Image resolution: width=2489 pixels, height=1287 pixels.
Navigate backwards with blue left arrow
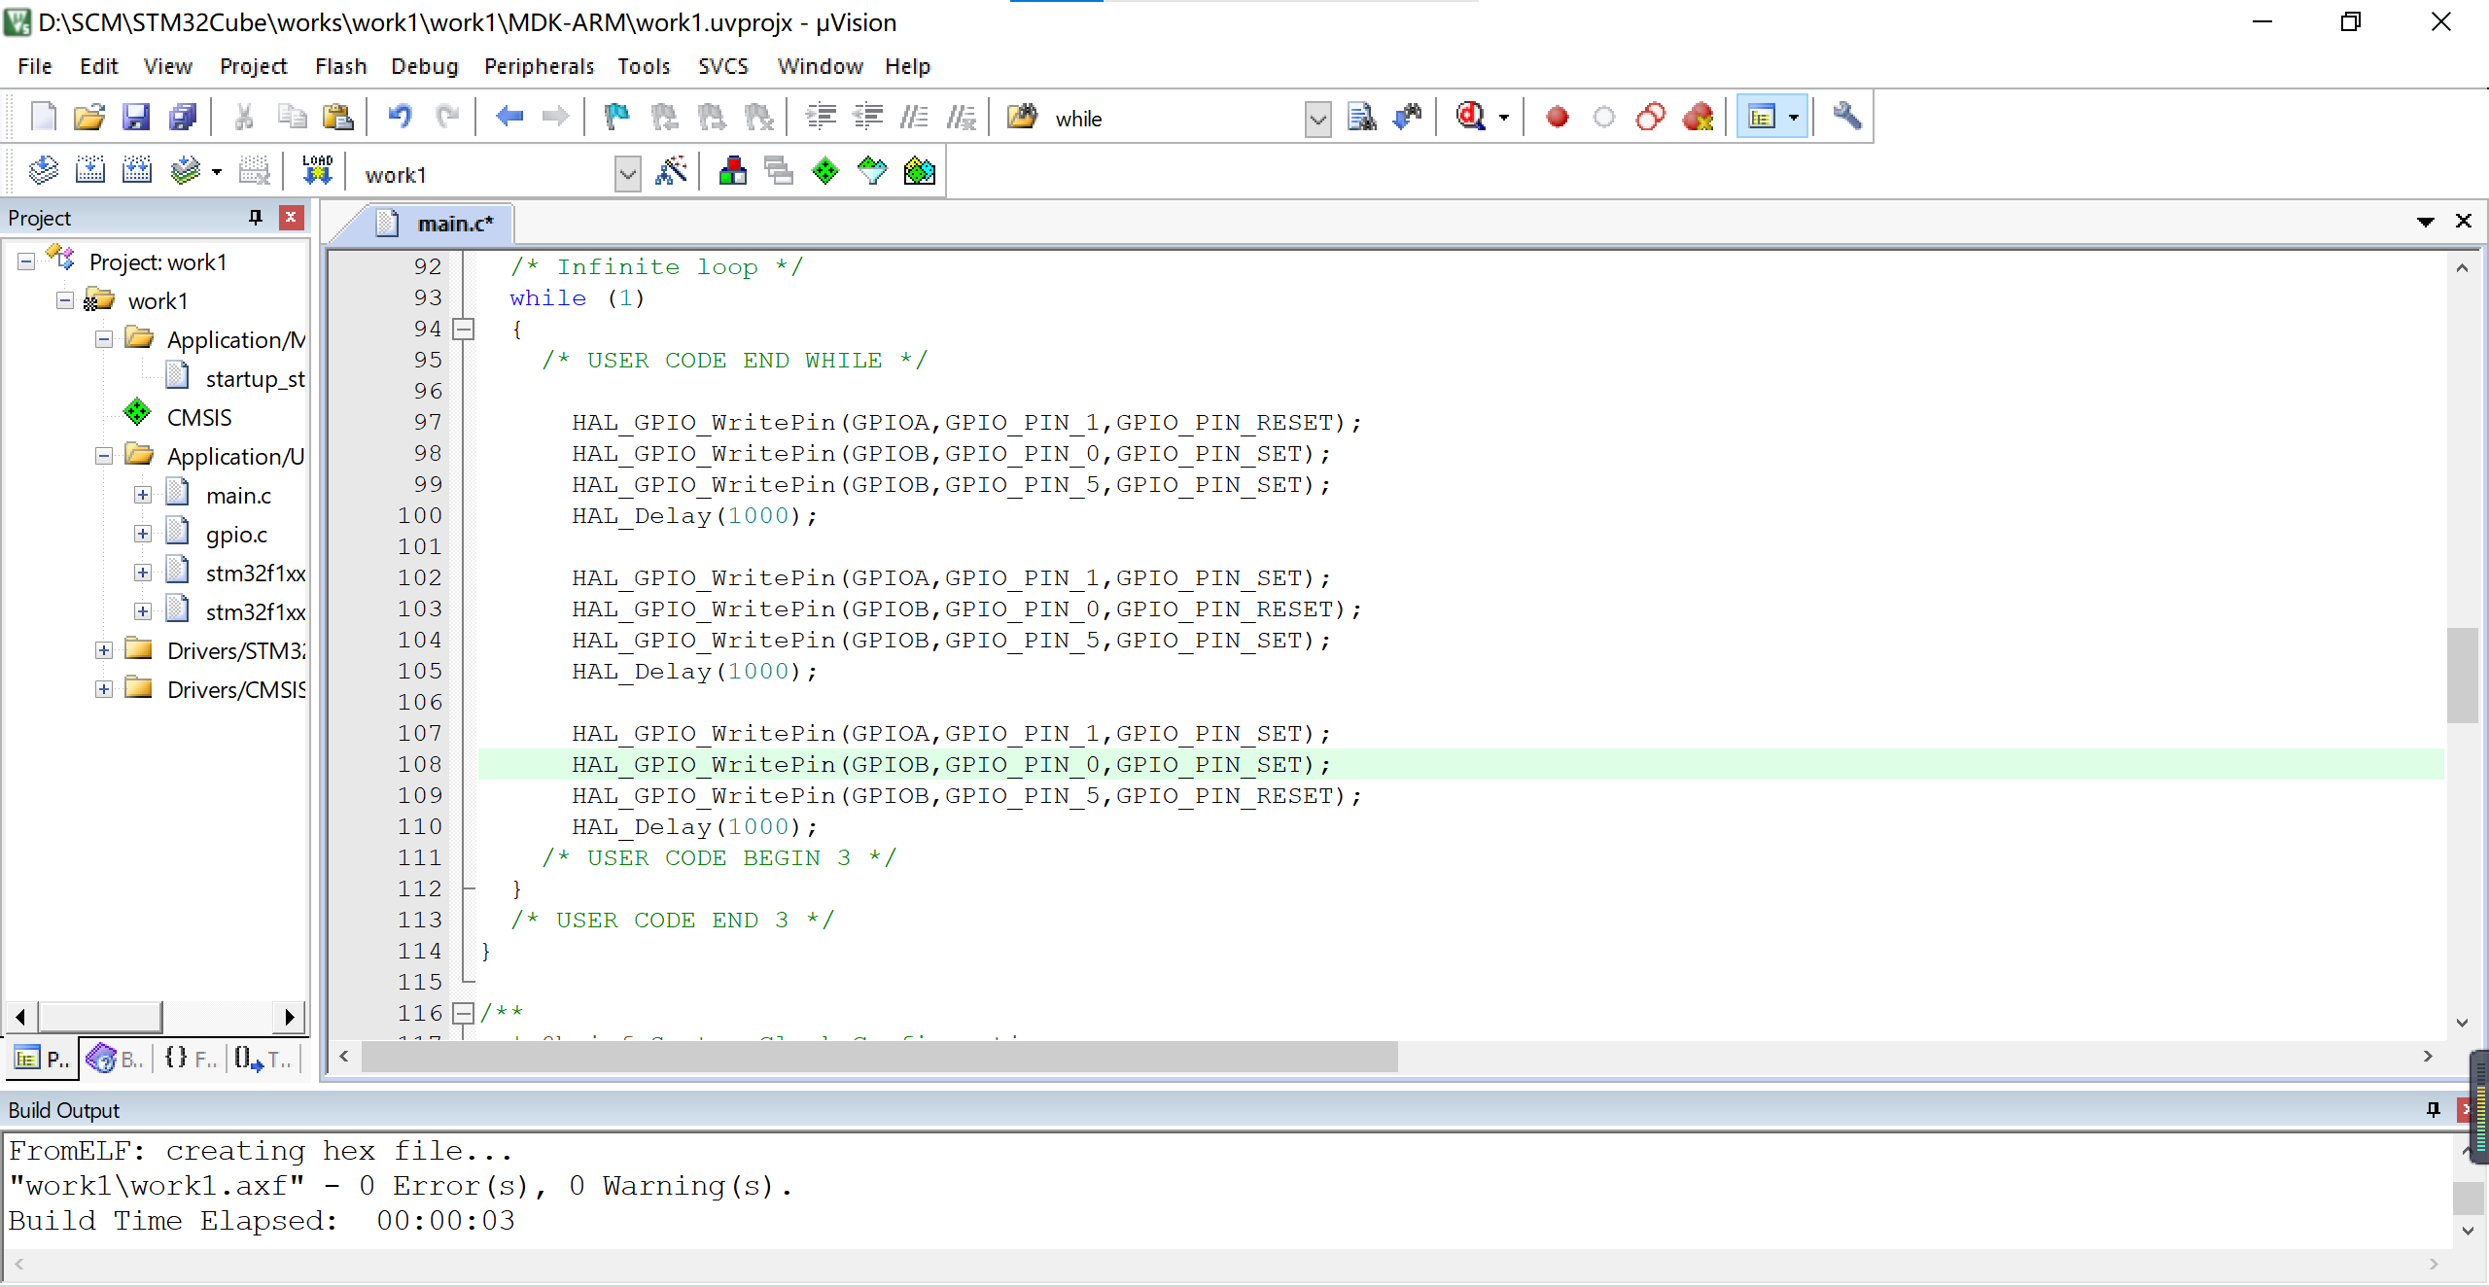(509, 118)
